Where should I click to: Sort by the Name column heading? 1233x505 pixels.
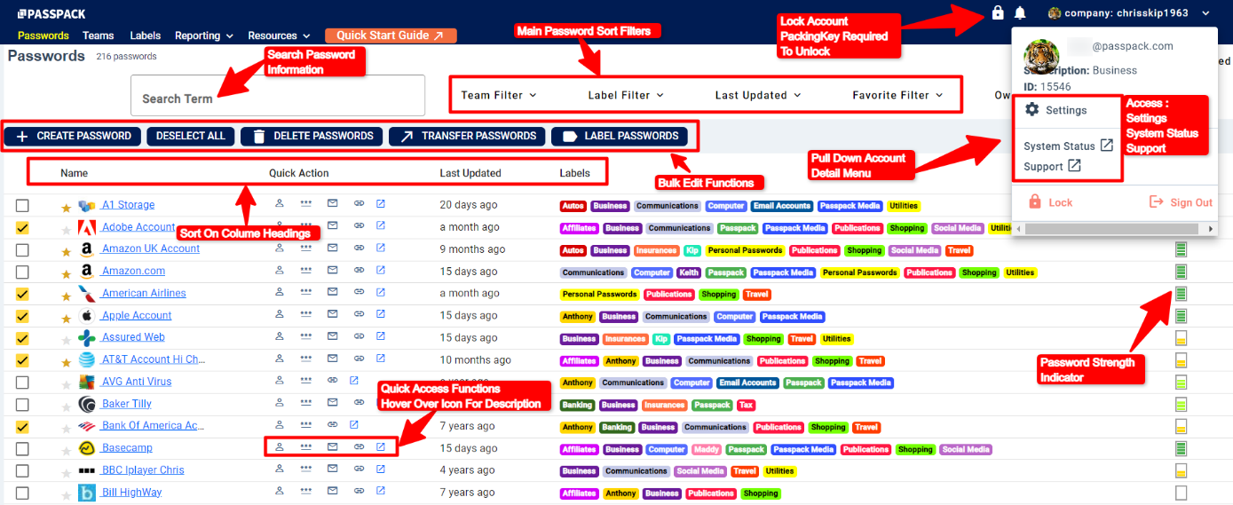(74, 173)
